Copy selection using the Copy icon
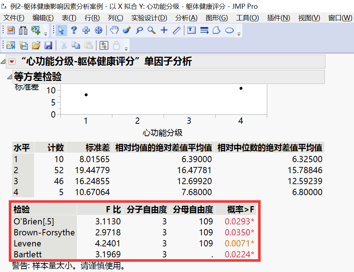This screenshot has height=272, width=354. 75,45
